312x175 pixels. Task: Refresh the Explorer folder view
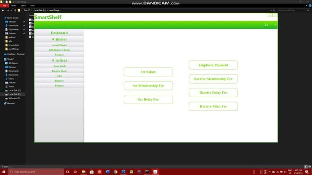point(274,10)
